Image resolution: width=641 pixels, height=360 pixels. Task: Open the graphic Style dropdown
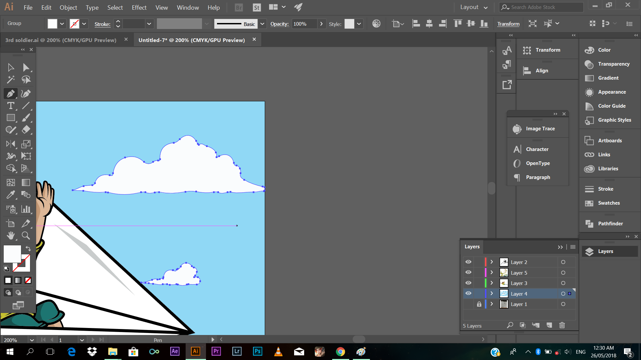(x=359, y=24)
